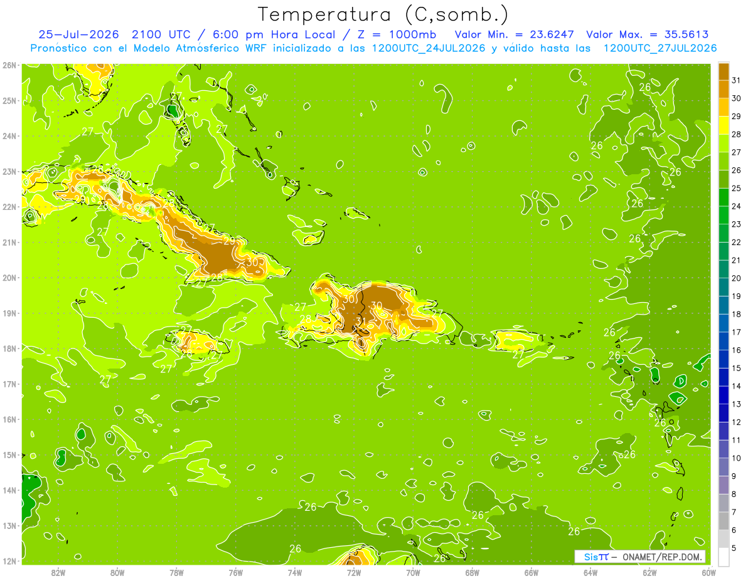Screen dimensions: 753x581
Task: Click the "74W" longitude axis label
Action: click(x=295, y=572)
